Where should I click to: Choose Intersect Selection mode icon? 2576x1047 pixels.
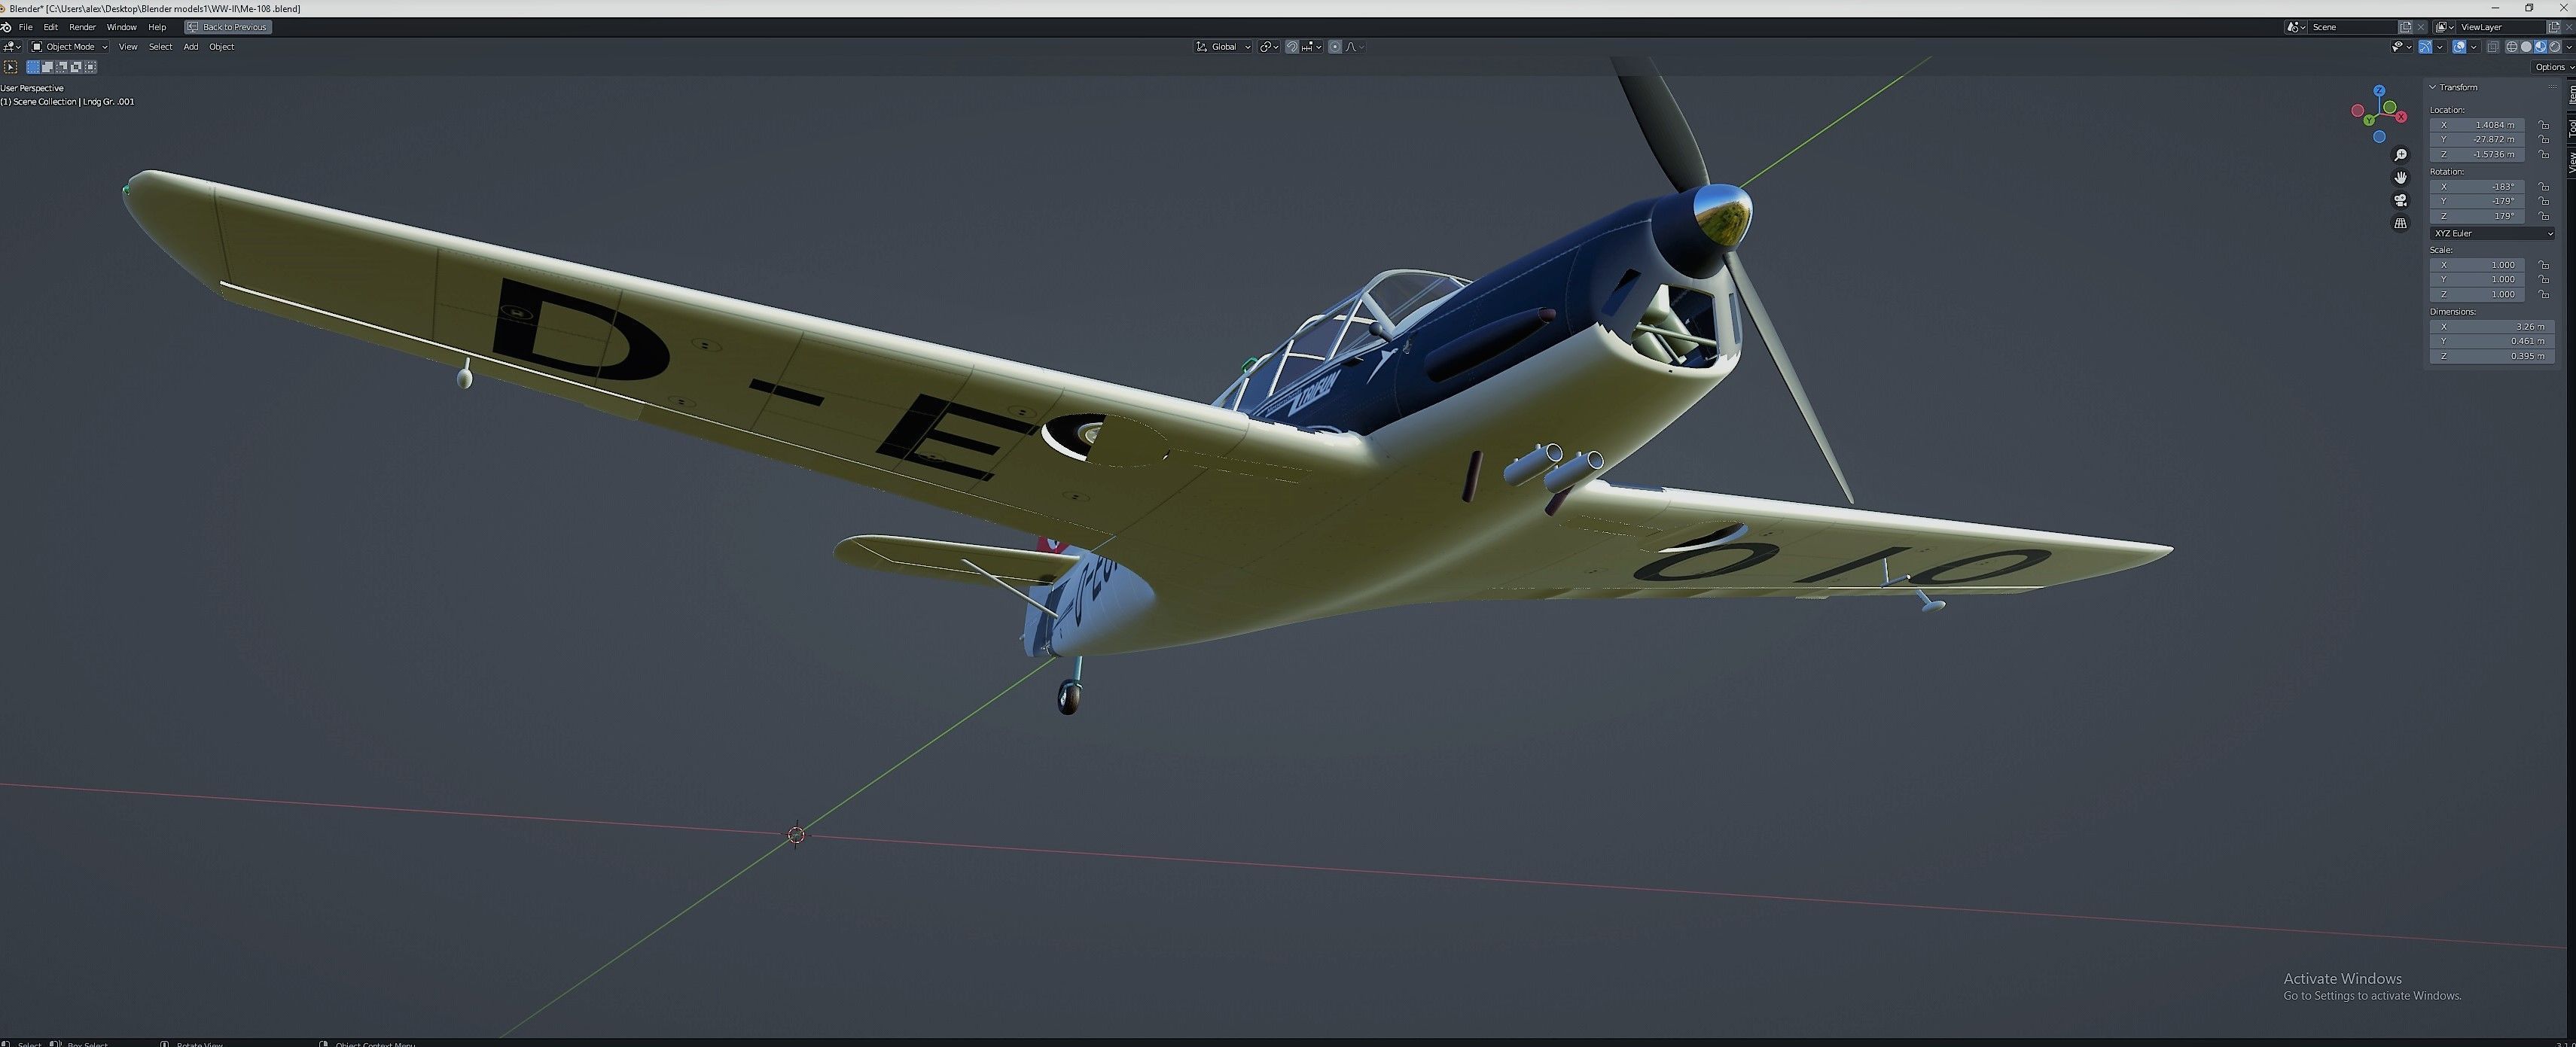pos(91,67)
